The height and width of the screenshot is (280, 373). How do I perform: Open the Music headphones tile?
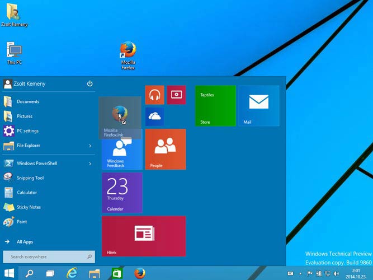point(154,95)
